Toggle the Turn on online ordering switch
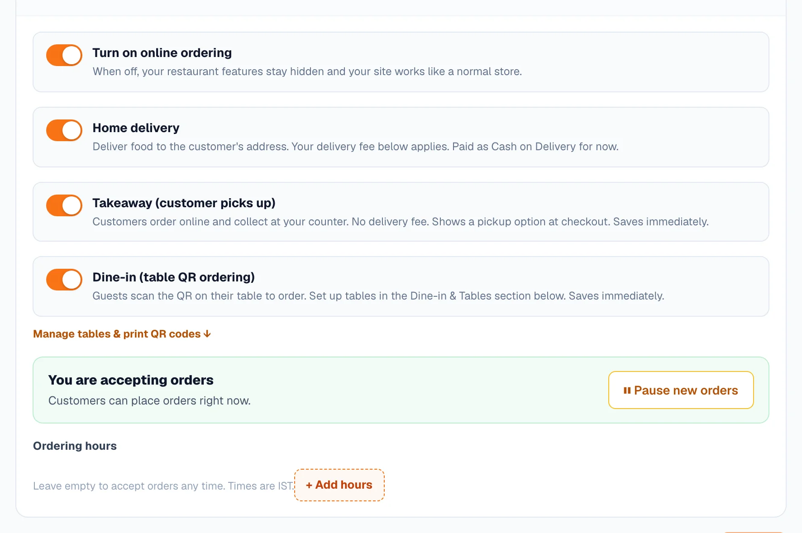The image size is (802, 533). [x=64, y=55]
